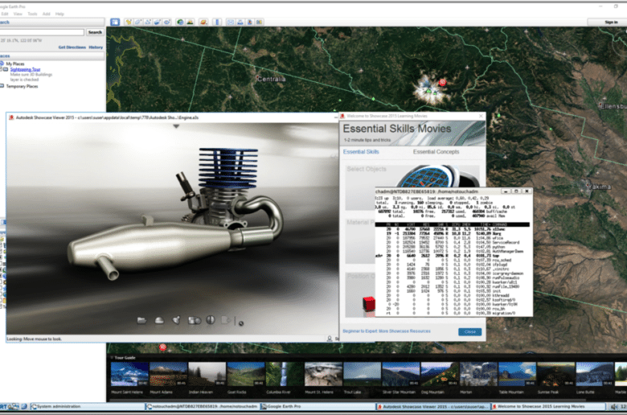
Task: Click red marker icon above Tour Guide
Action: click(162, 347)
